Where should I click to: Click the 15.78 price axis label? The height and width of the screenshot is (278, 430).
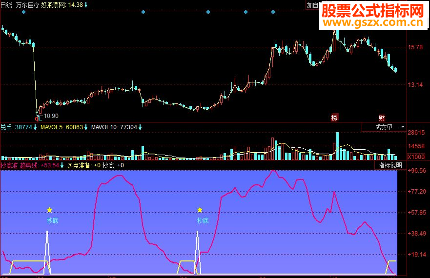tap(415, 47)
